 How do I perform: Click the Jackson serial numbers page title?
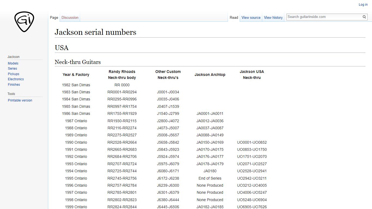[95, 32]
